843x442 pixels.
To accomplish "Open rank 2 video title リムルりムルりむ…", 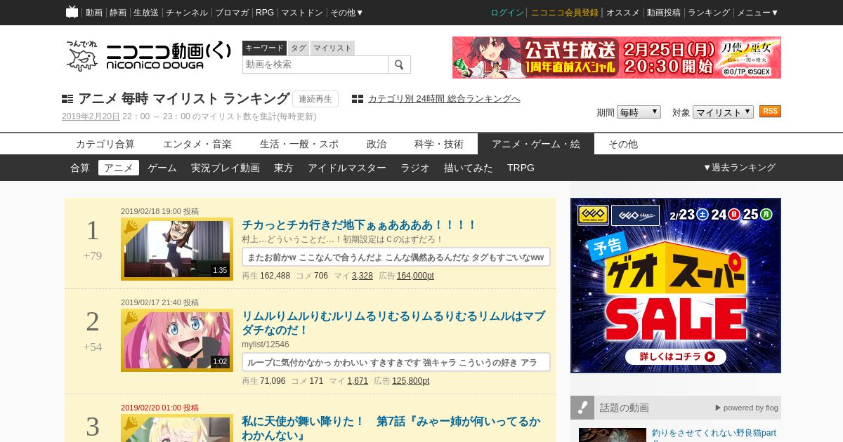I will tap(393, 323).
